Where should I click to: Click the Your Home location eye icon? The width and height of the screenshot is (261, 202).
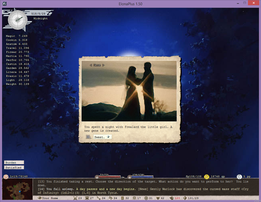(39, 198)
